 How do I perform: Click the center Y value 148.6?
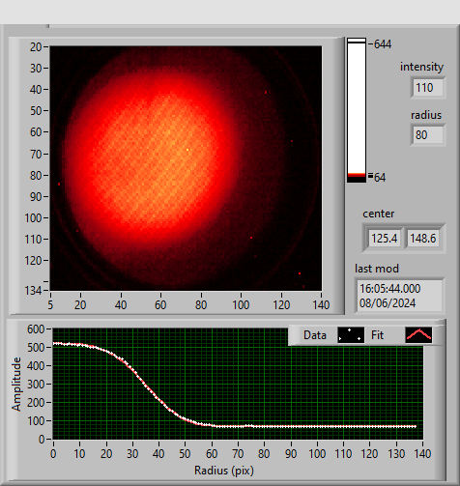pos(422,239)
